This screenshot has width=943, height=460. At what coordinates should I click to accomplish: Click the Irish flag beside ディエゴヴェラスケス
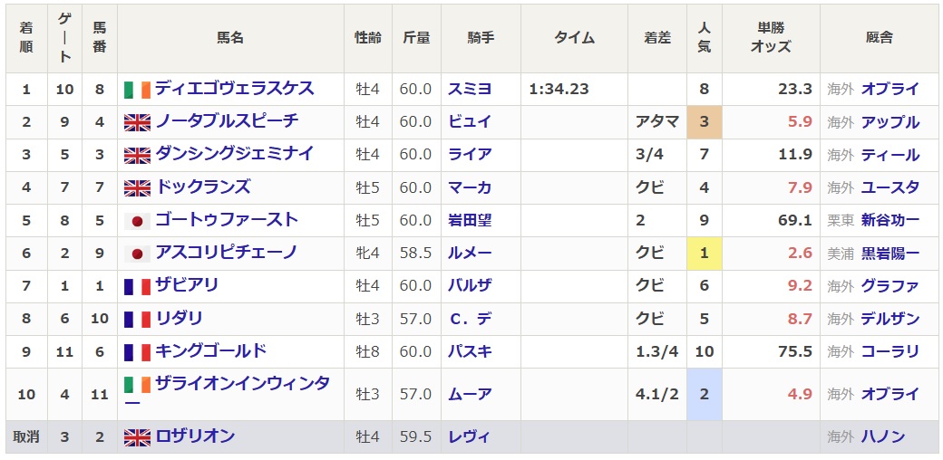pos(137,90)
